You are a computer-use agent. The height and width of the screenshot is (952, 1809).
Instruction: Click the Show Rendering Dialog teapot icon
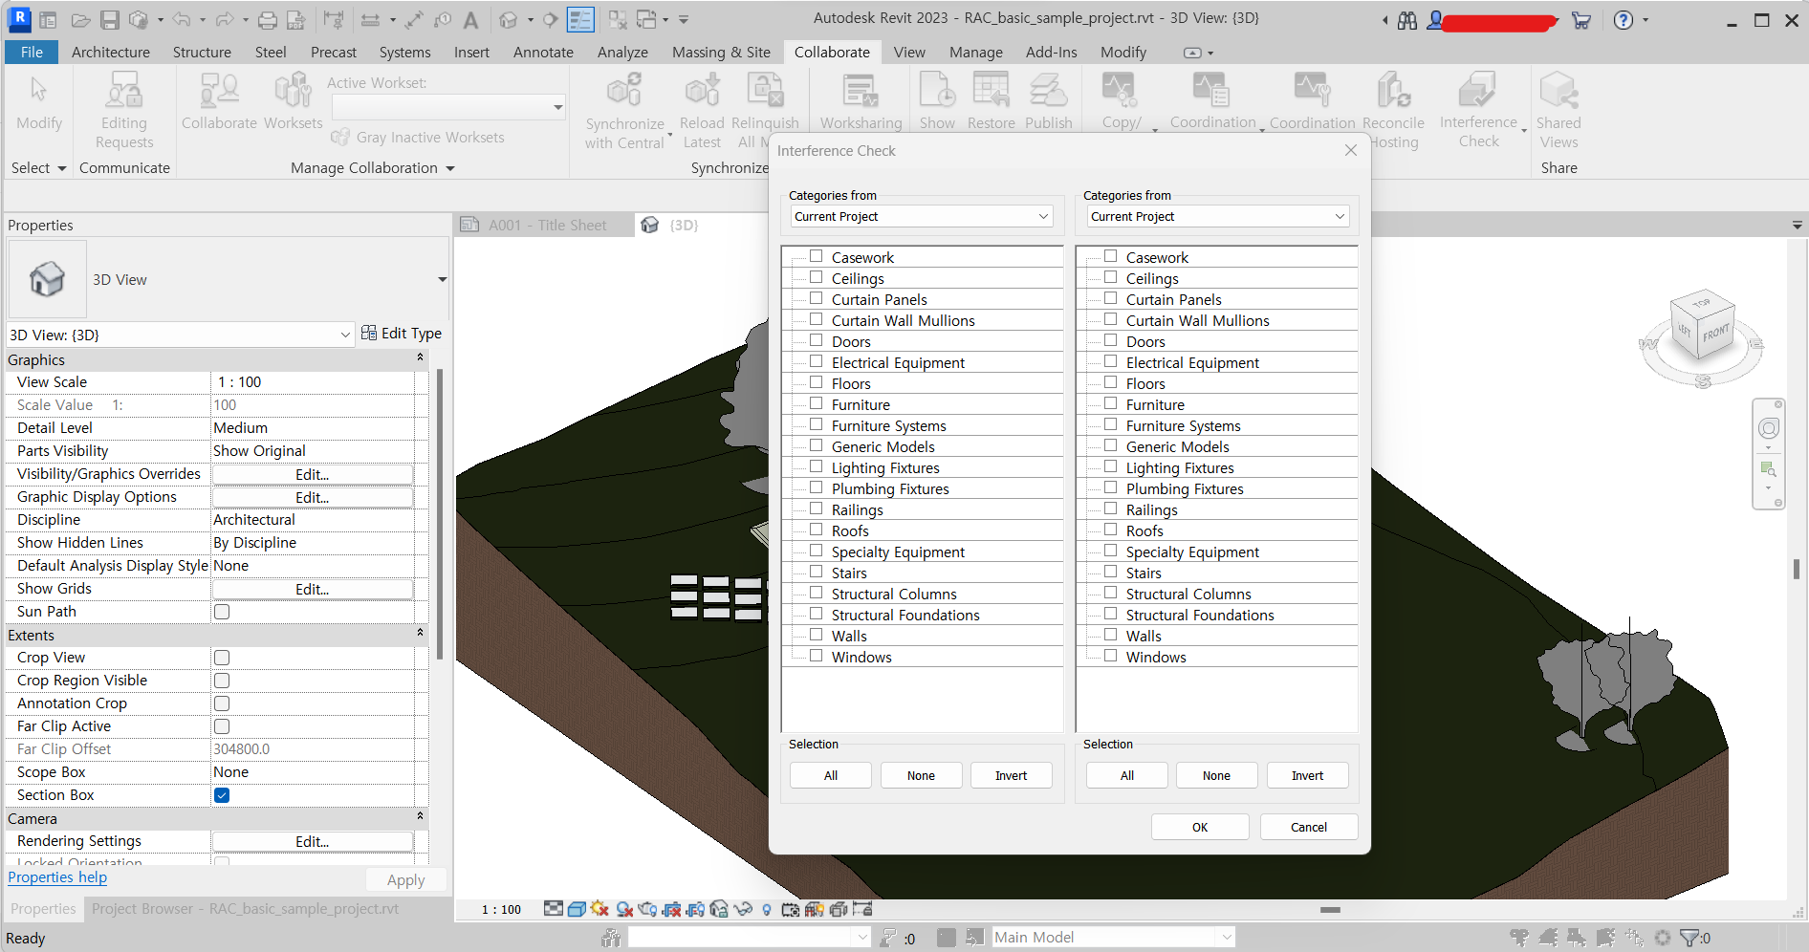648,909
